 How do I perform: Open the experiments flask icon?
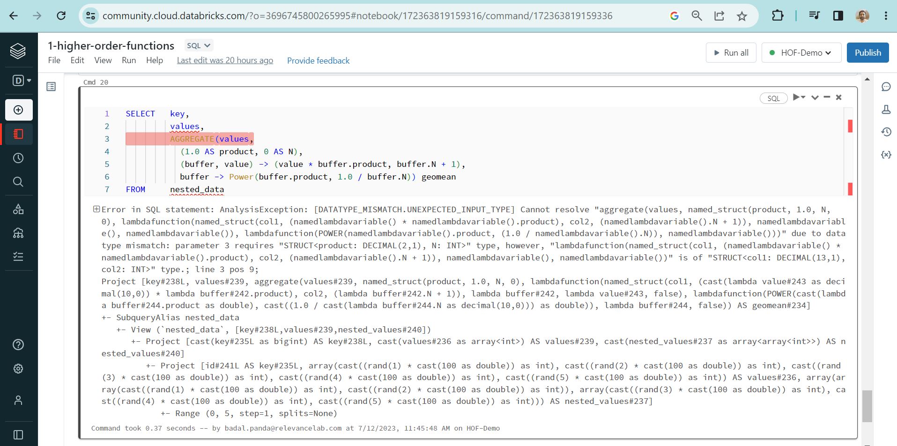point(886,109)
